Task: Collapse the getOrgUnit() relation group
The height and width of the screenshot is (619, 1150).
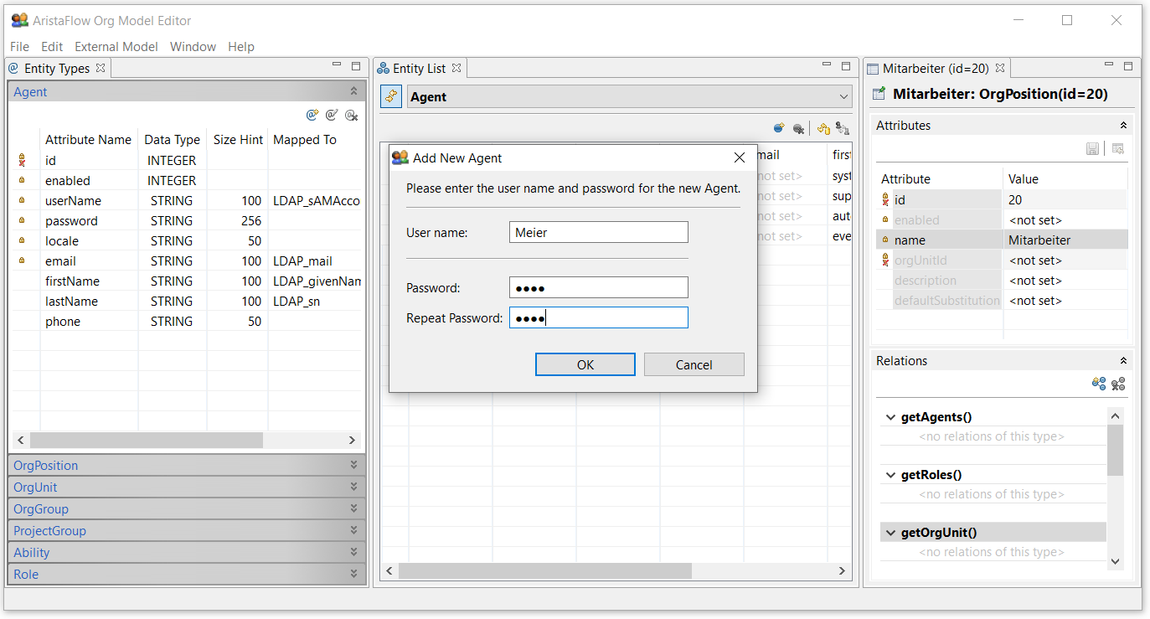Action: [x=890, y=533]
